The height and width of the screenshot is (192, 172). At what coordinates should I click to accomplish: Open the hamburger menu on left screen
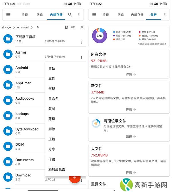click(x=8, y=15)
